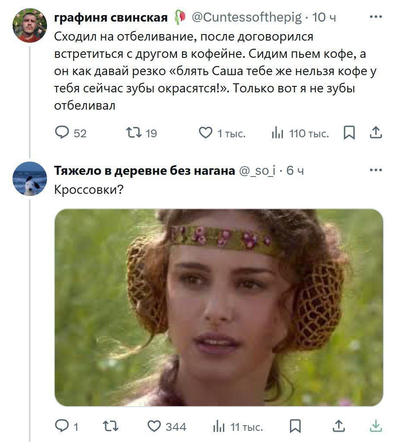This screenshot has height=442, width=396.
Task: Retweet the Кроссовки reply
Action: click(x=110, y=426)
